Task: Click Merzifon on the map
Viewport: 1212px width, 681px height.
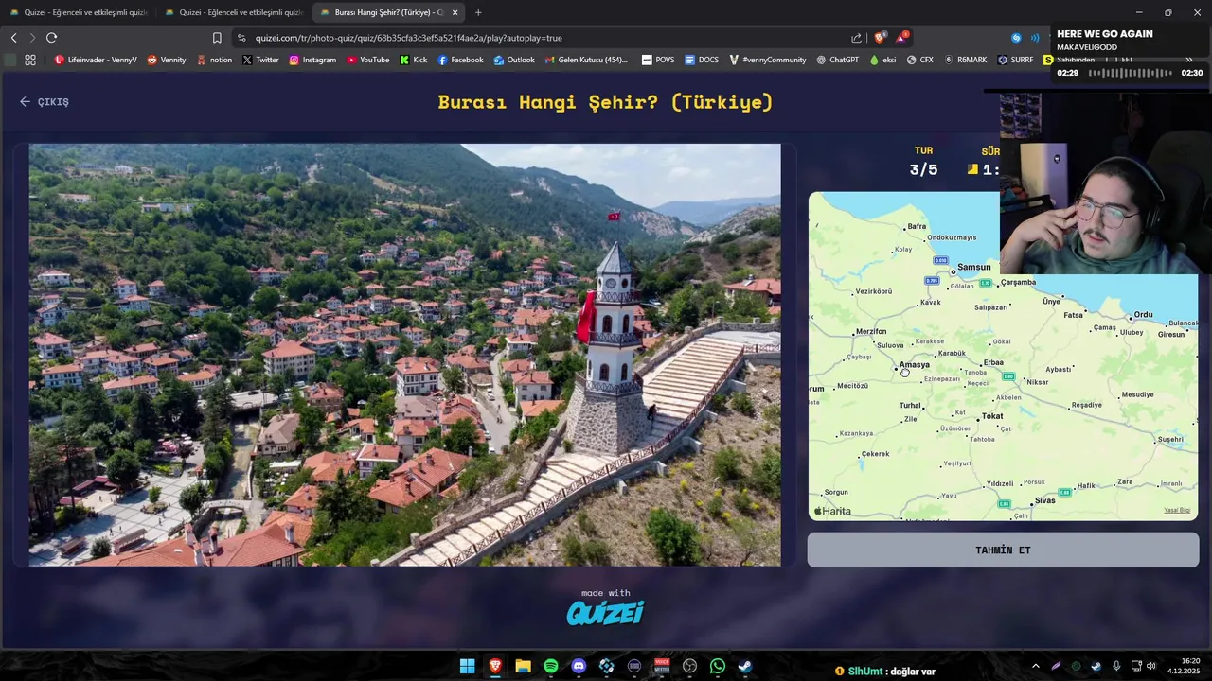Action: tap(871, 332)
